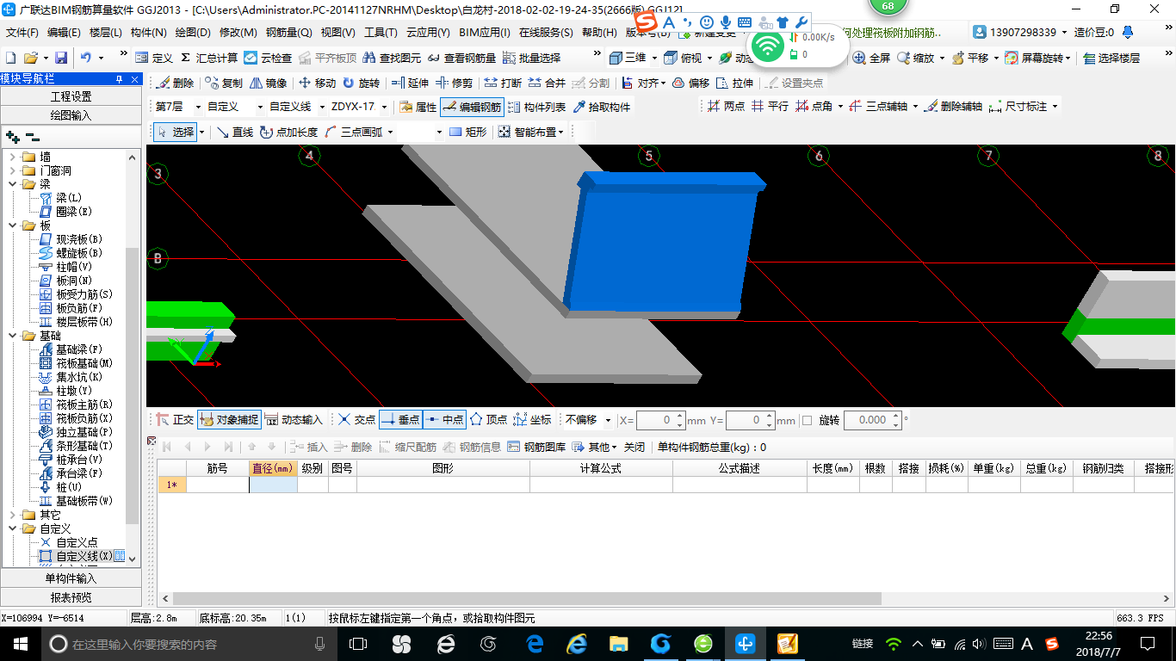Select the 旋转 rotate tool
Image resolution: width=1176 pixels, height=661 pixels.
tap(361, 83)
